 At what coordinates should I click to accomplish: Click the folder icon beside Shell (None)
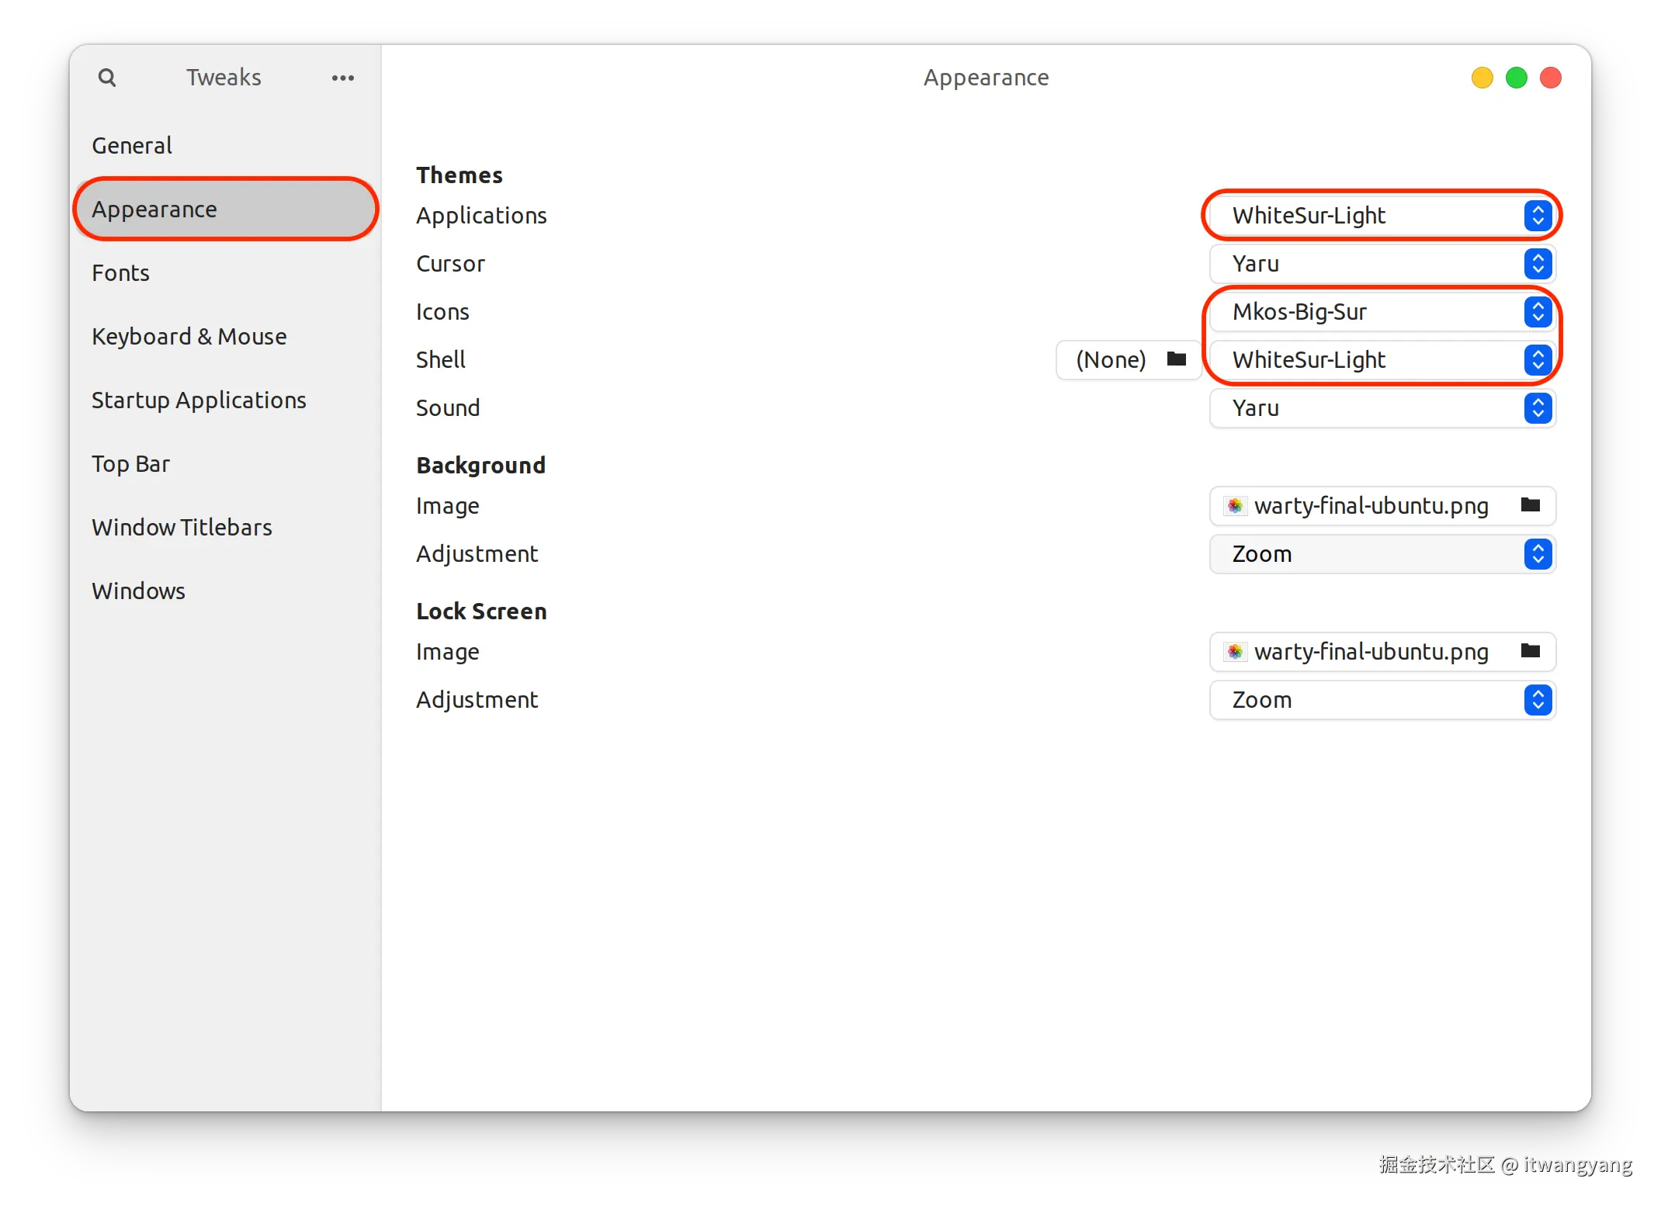coord(1177,359)
